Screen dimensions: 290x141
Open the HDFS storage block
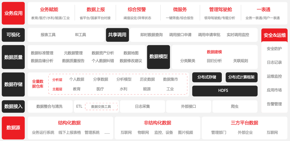pos(225,91)
